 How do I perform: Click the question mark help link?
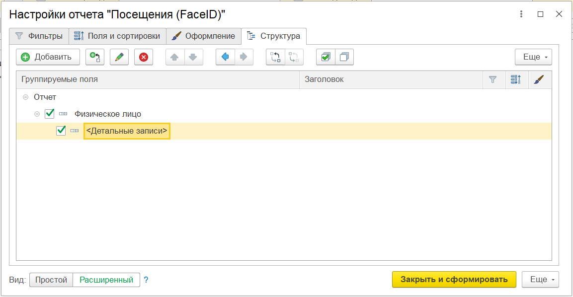pos(146,280)
